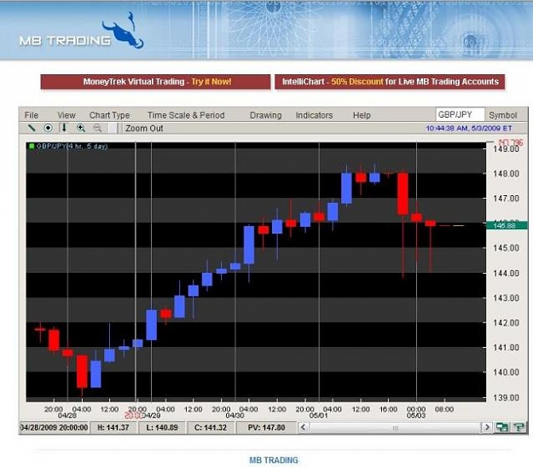Click the 148.00 price axis label
The image size is (533, 468).
click(507, 174)
